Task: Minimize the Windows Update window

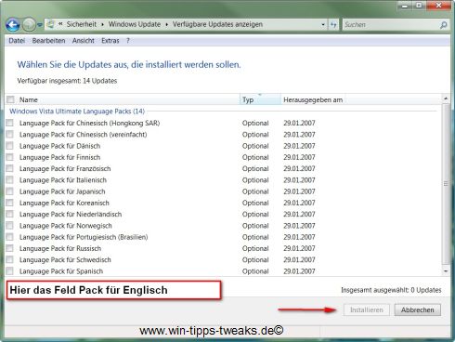Action: 405,6
